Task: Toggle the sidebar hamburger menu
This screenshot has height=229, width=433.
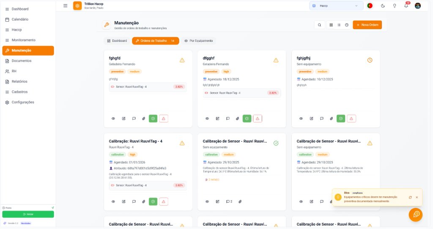Action: [x=66, y=6]
